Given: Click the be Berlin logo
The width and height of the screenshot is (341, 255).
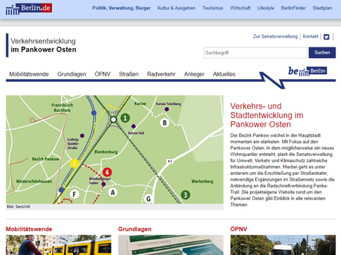Looking at the screenshot, I should (308, 71).
